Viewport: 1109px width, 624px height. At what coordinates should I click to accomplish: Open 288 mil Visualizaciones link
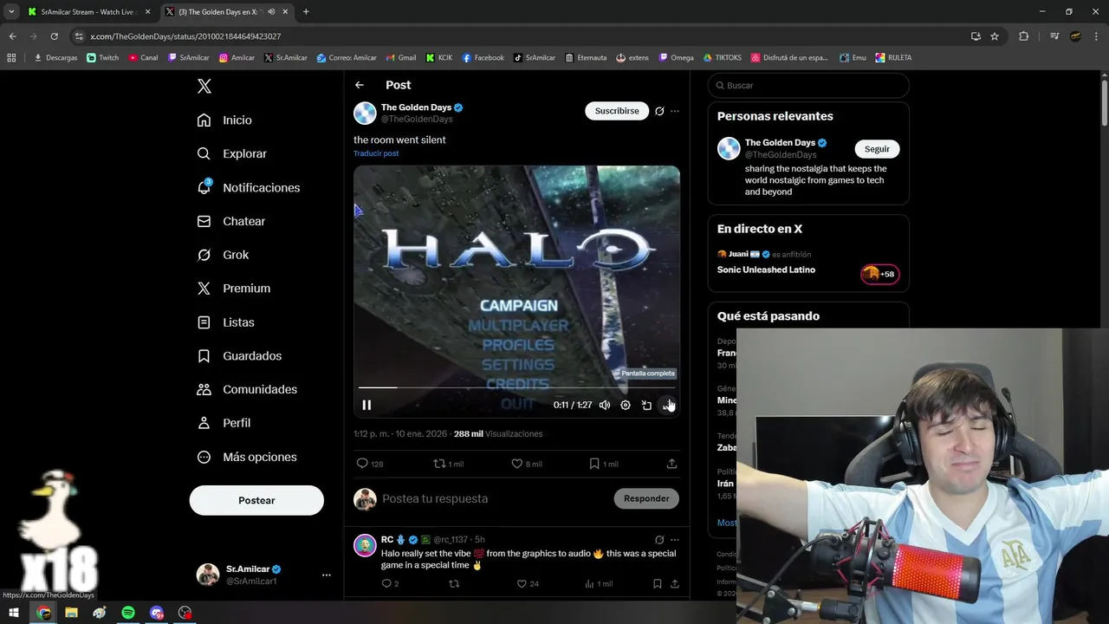pyautogui.click(x=498, y=434)
